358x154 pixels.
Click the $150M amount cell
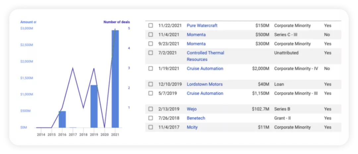click(x=262, y=26)
